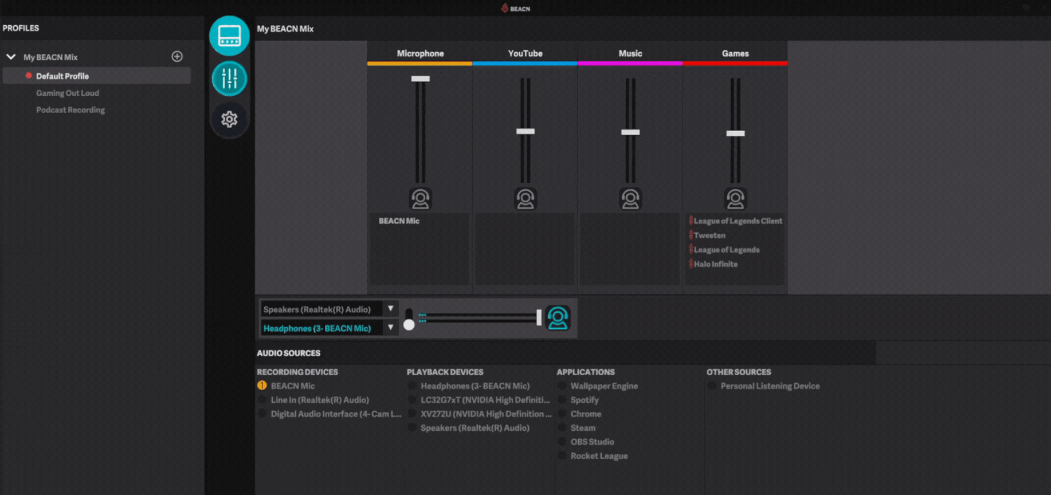Collapse the My BEACN Mix profile tree
Screen dimensions: 1051x495
click(x=11, y=57)
